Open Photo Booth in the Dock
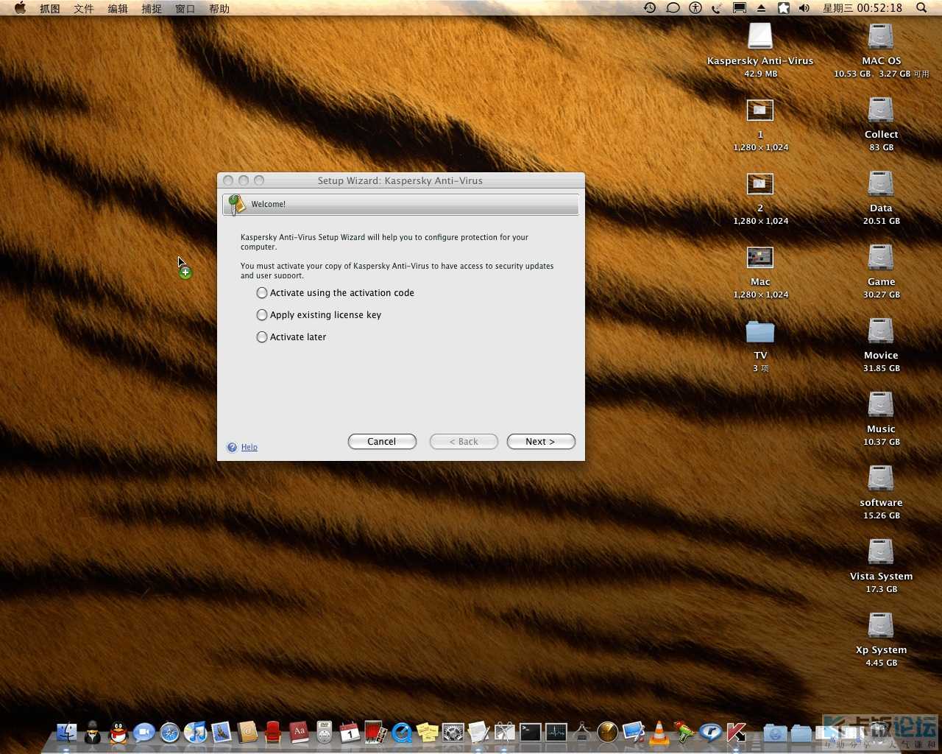The height and width of the screenshot is (754, 942). (376, 732)
